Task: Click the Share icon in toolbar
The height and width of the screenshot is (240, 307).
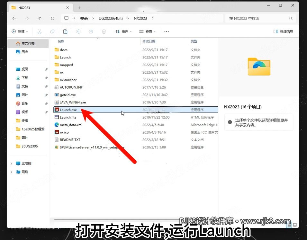Action: (x=91, y=31)
